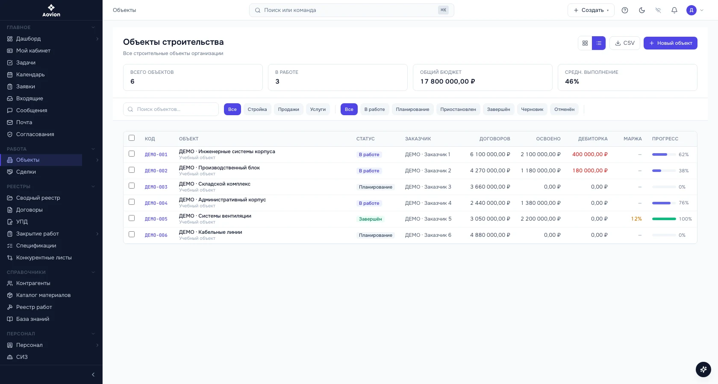This screenshot has height=384, width=718.
Task: Open the ДЕМО-003 code link
Action: (x=156, y=187)
